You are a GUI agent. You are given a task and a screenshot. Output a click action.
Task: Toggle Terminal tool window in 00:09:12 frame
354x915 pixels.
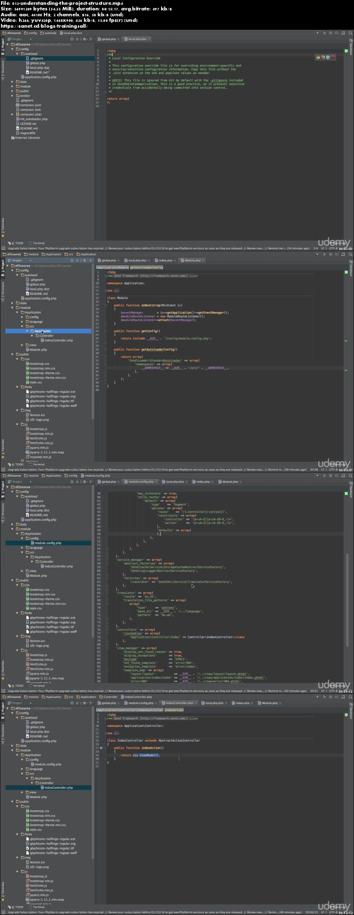point(37,686)
